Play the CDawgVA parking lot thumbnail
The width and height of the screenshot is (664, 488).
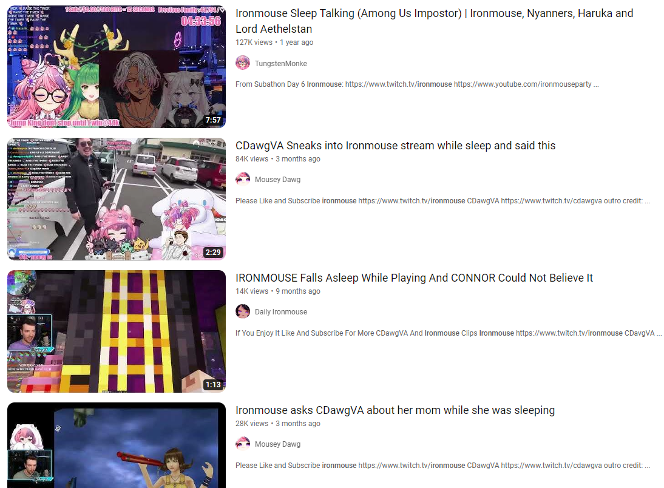117,198
